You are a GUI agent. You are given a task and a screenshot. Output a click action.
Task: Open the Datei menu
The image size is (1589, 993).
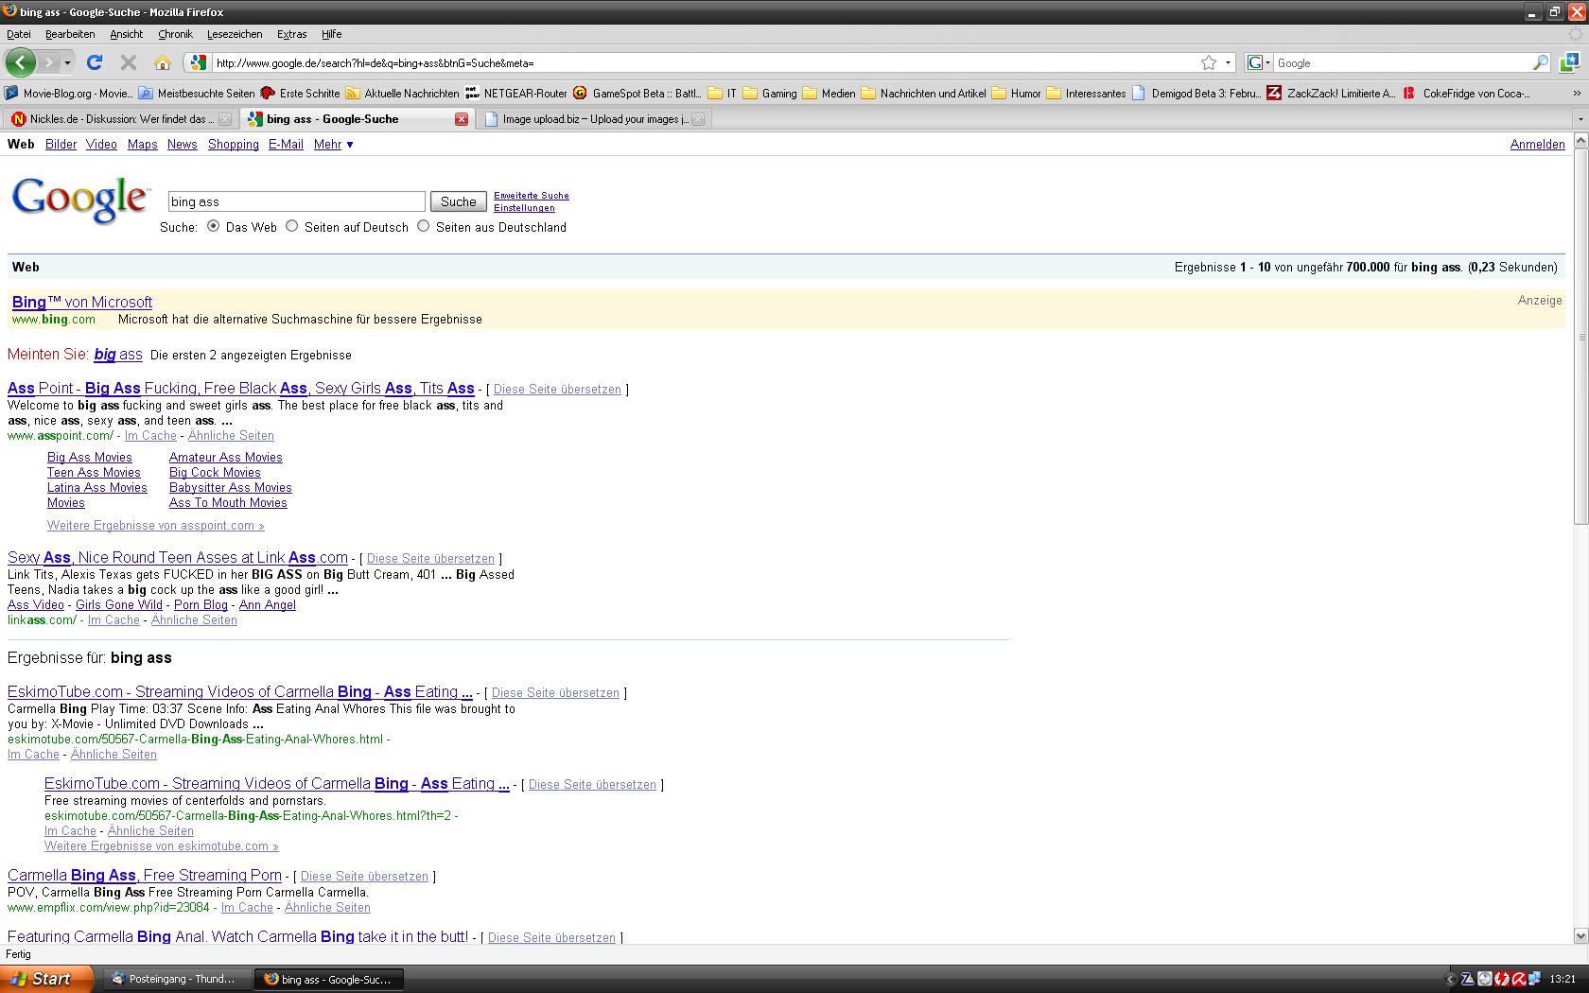tap(19, 34)
